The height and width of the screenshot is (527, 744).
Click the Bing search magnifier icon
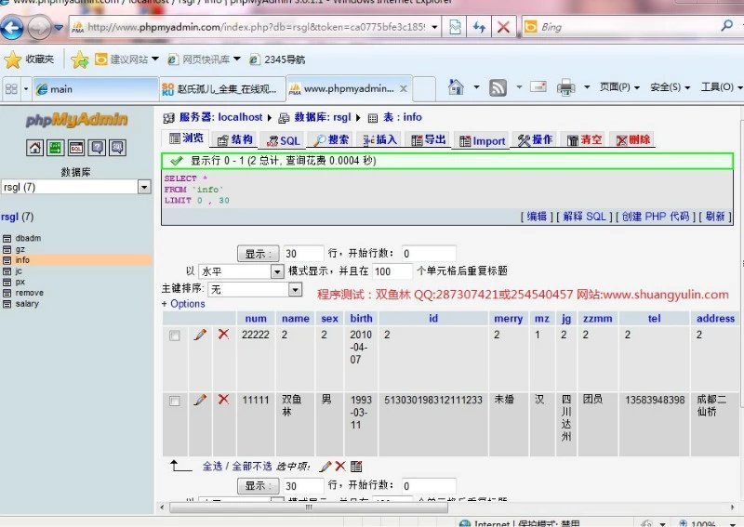[x=727, y=26]
